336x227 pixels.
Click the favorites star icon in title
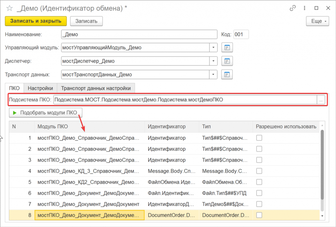10,9
